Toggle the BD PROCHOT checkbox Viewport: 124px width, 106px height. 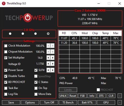[x=6, y=82]
